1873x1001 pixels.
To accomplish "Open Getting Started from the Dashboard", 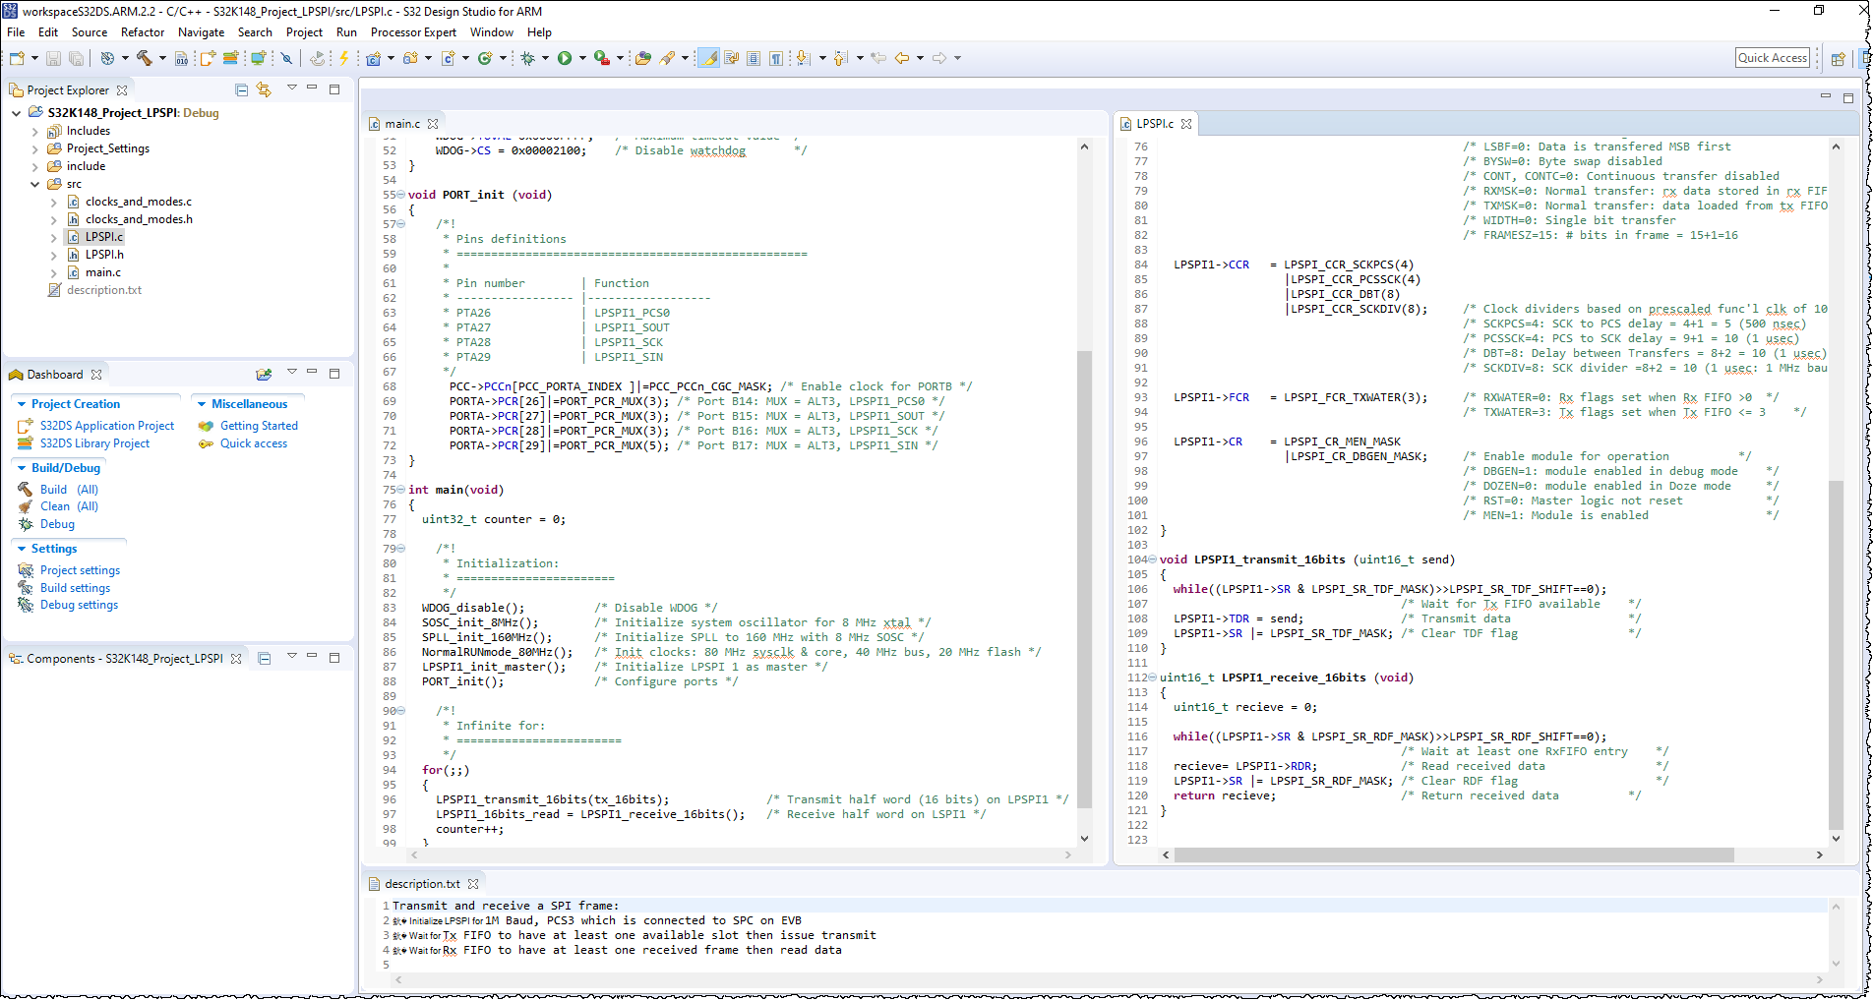I will tap(260, 425).
